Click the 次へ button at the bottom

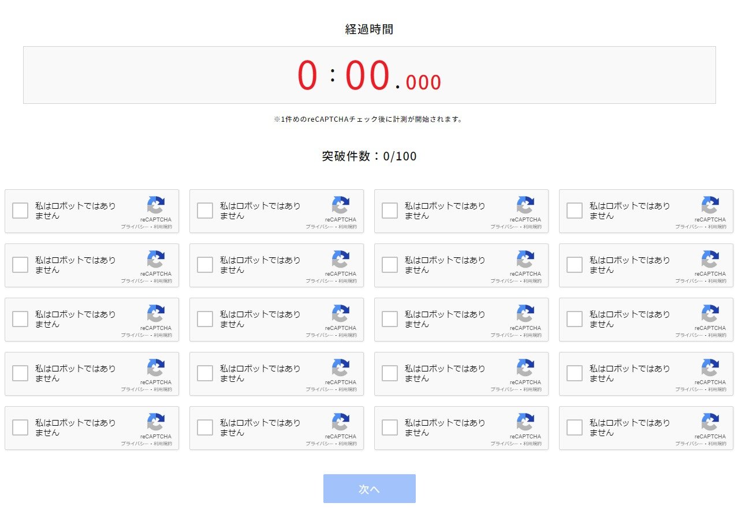pos(369,488)
